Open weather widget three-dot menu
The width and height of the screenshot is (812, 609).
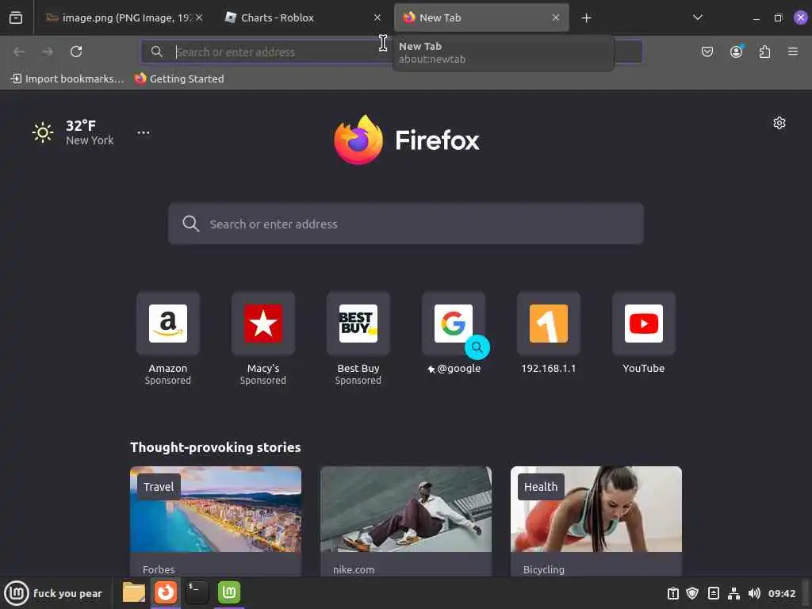[144, 132]
